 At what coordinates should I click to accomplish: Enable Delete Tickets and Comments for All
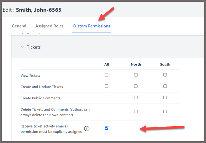point(106,111)
